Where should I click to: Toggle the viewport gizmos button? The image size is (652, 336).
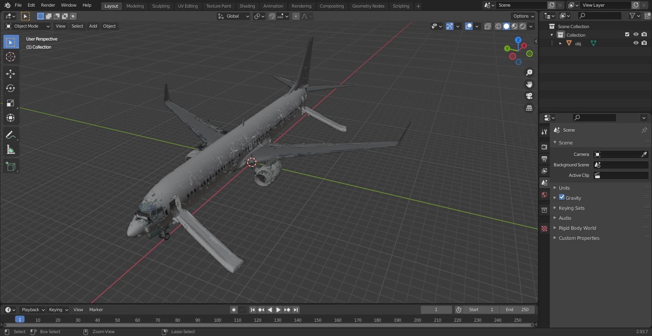pos(449,26)
